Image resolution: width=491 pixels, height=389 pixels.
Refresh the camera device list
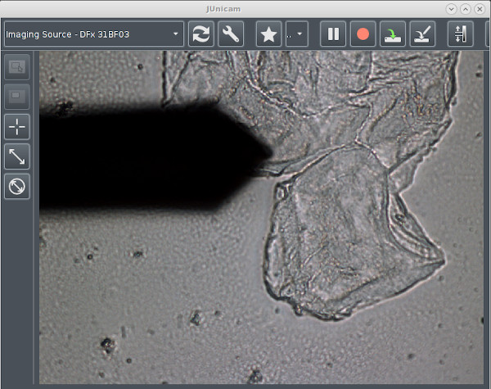tap(201, 34)
